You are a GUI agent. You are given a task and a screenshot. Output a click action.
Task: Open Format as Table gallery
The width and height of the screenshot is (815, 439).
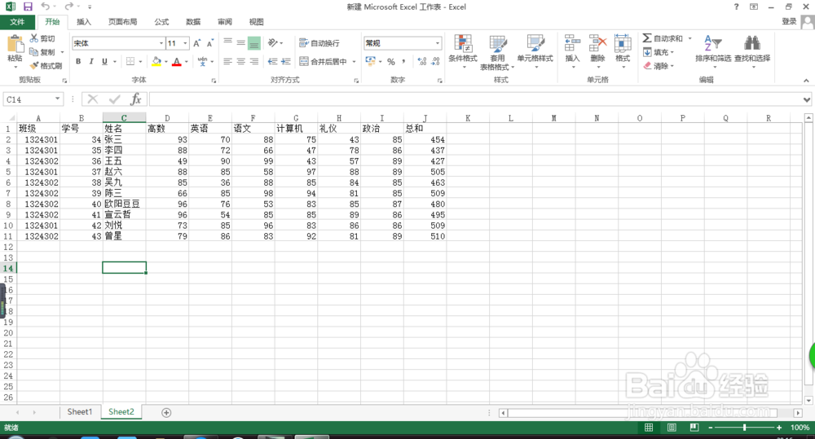coord(497,51)
